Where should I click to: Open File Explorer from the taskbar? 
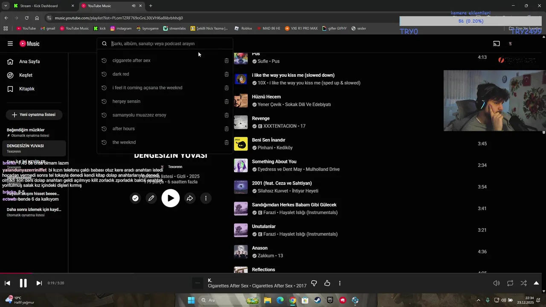(x=267, y=300)
